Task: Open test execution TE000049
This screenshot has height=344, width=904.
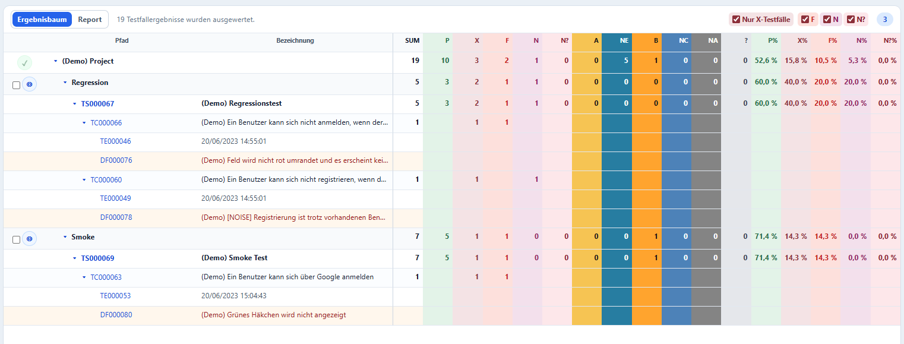Action: click(x=116, y=198)
